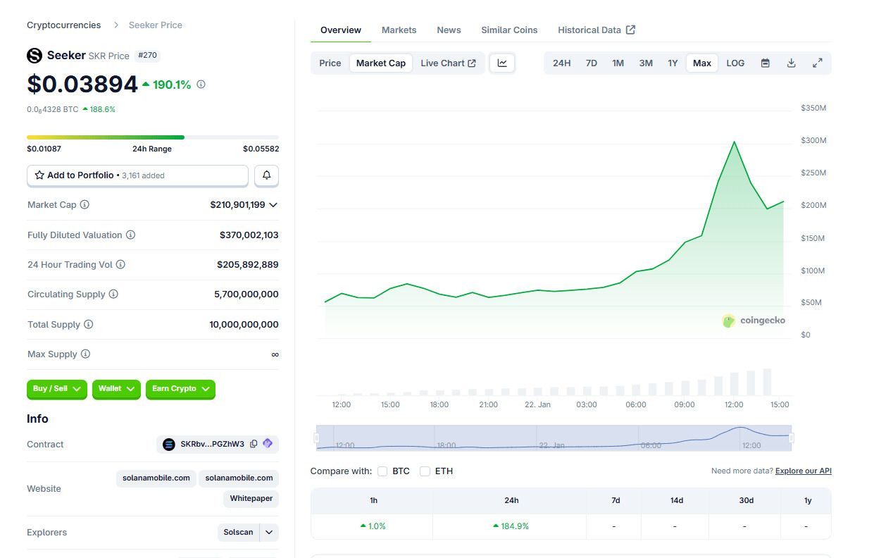Image resolution: width=893 pixels, height=558 pixels.
Task: Open the Similar Coins tab
Action: (x=509, y=30)
